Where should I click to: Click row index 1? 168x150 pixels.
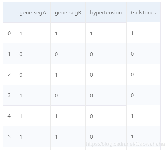click(x=9, y=54)
